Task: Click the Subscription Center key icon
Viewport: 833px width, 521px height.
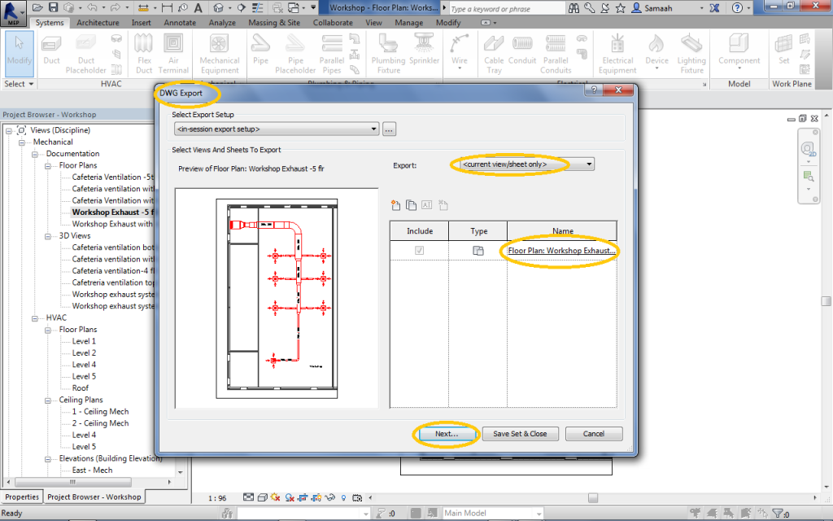Action: [589, 8]
